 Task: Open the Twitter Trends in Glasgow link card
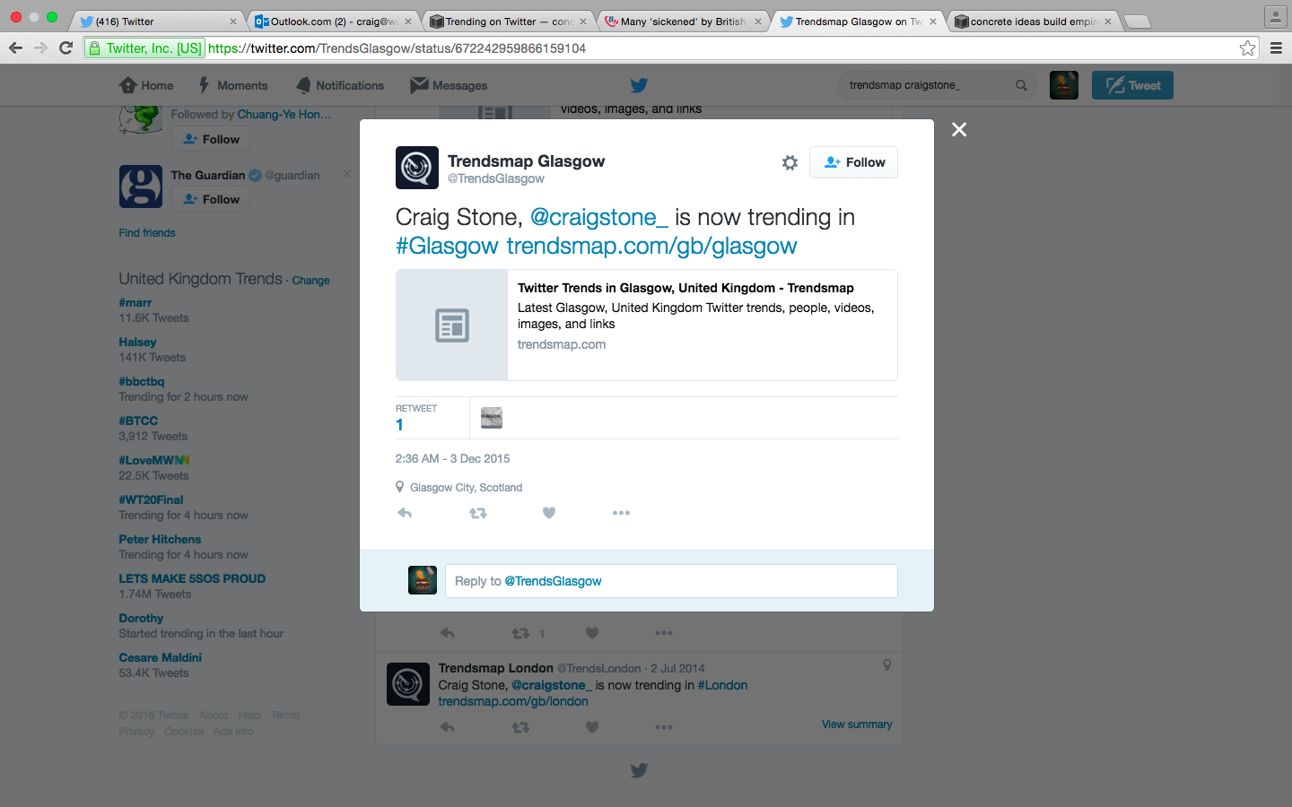[x=647, y=325]
